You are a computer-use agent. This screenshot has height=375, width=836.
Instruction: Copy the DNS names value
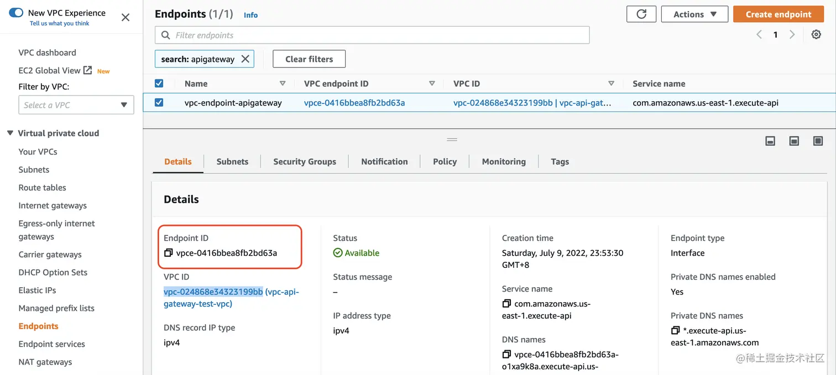[x=506, y=355]
